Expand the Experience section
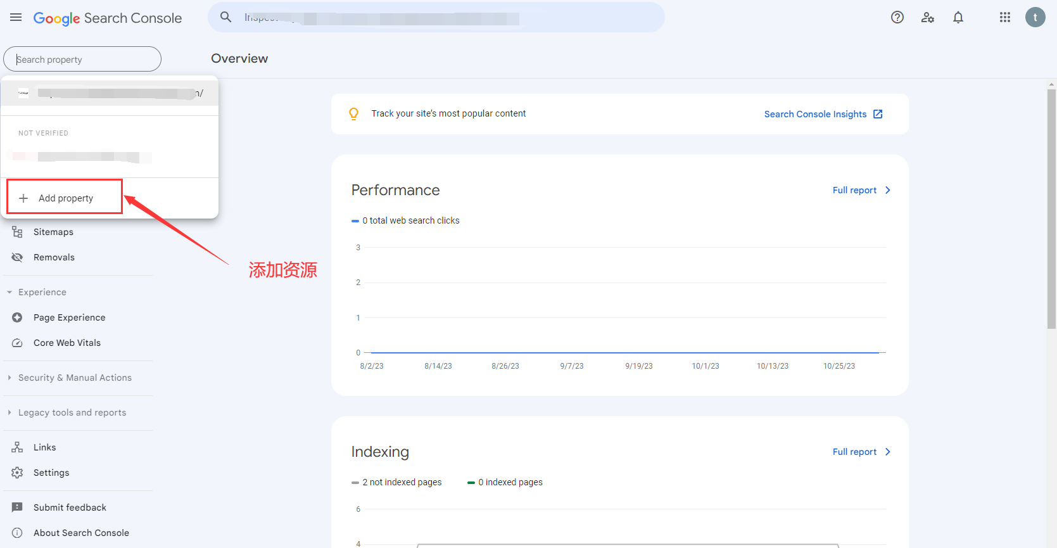Viewport: 1057px width, 548px height. coord(42,292)
